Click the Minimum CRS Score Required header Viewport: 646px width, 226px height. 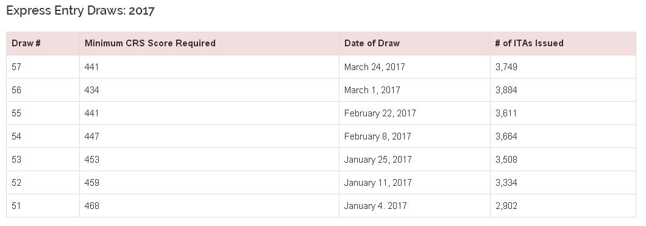(209, 43)
